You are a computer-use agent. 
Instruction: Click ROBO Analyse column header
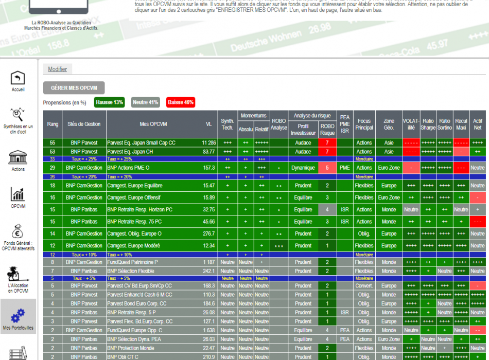279,124
